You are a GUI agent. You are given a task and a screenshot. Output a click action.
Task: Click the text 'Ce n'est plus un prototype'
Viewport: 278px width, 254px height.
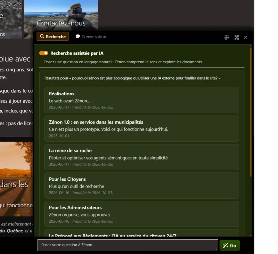74,129
